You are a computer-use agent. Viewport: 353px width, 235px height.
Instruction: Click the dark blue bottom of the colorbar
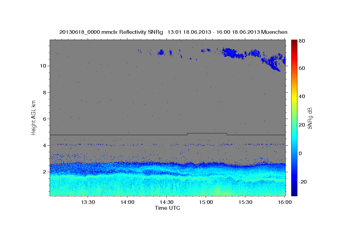[x=294, y=193]
